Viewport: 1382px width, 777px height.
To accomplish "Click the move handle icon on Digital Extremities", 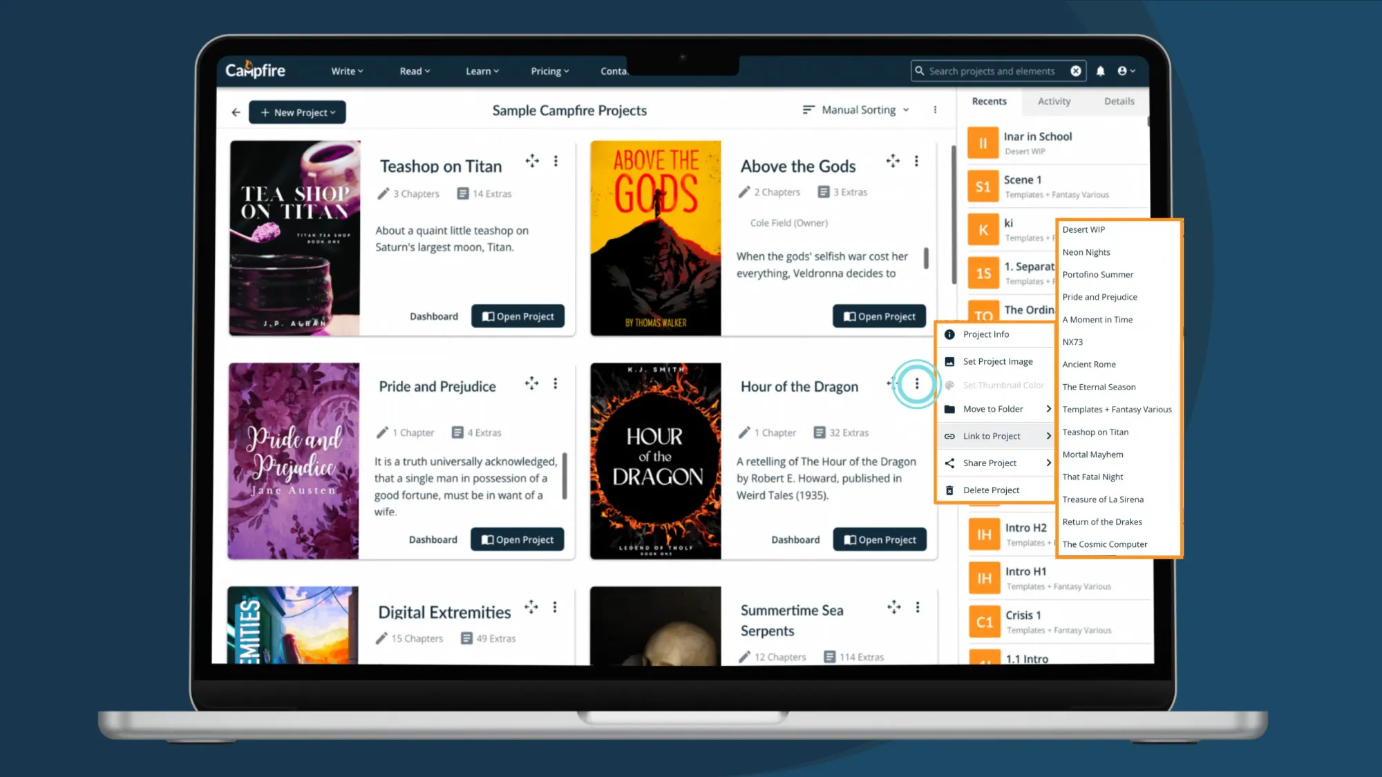I will [531, 607].
